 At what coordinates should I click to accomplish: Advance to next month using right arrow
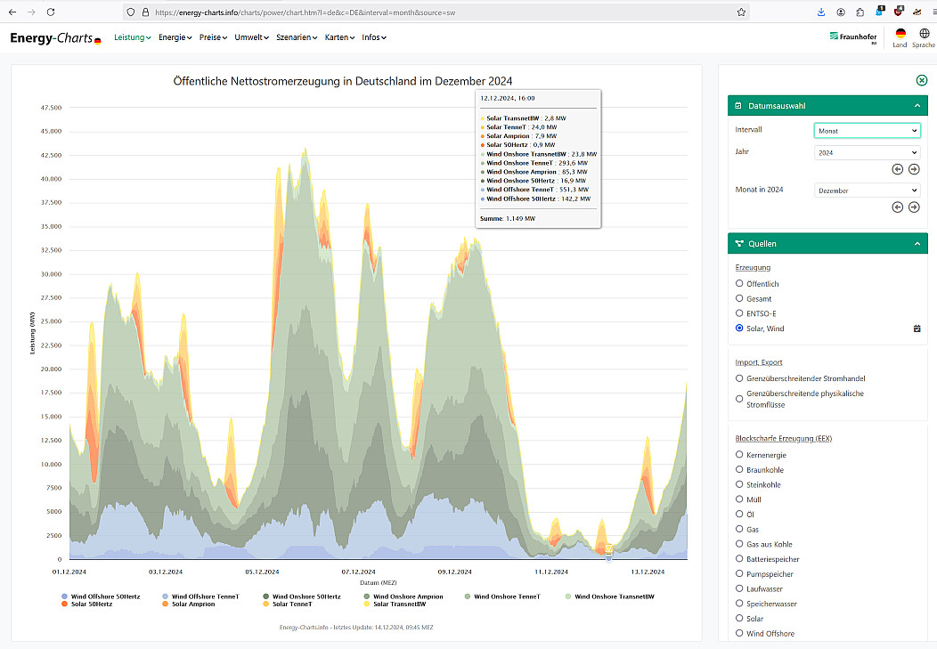click(x=914, y=207)
